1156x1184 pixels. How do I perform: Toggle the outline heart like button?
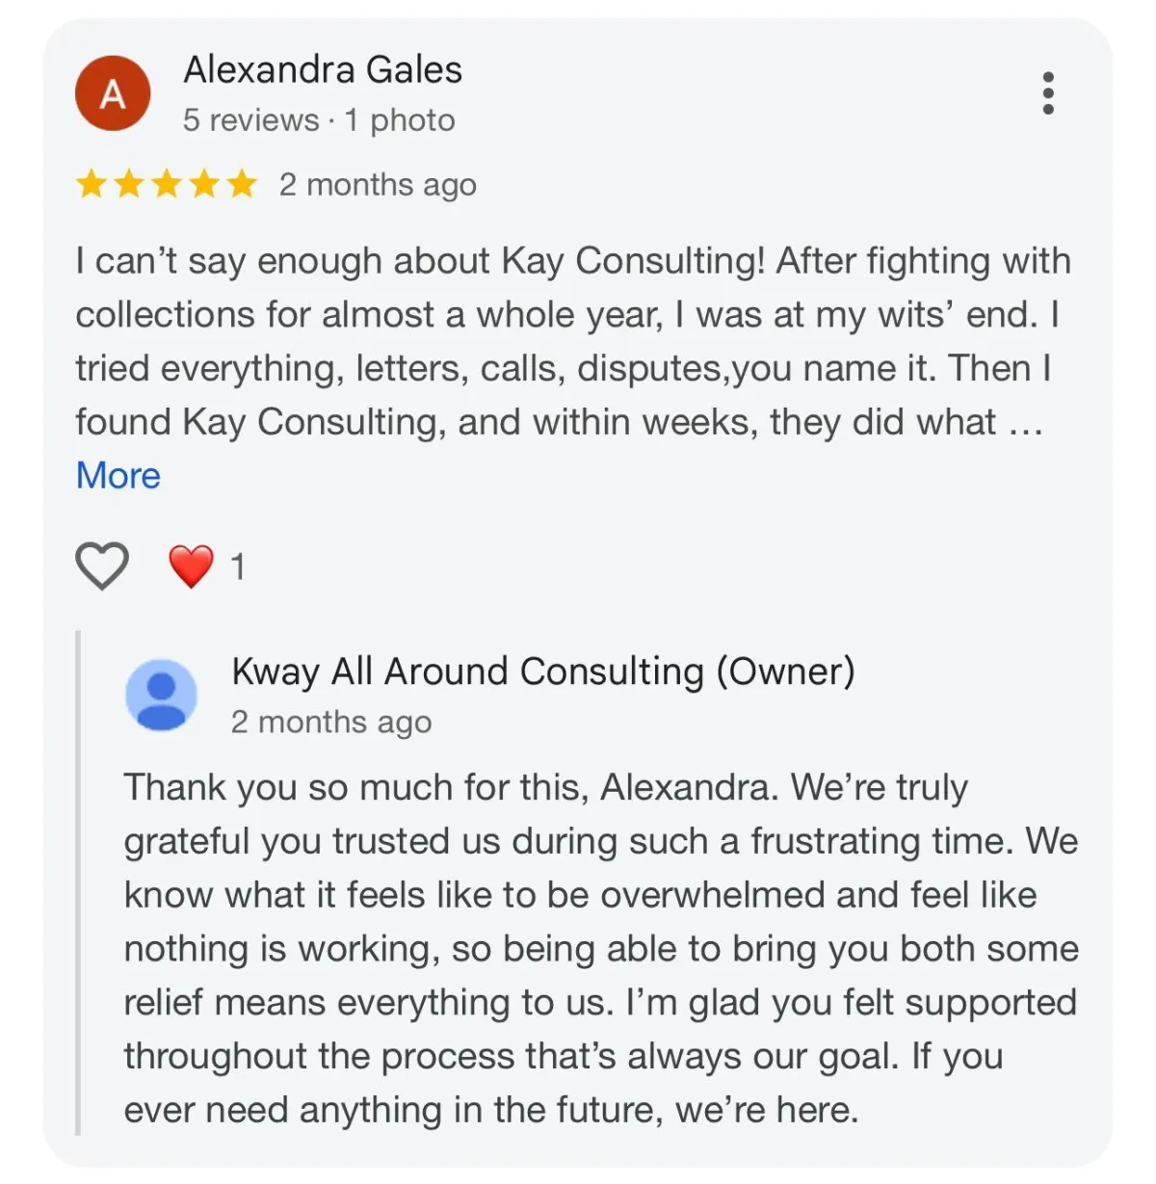click(x=102, y=566)
